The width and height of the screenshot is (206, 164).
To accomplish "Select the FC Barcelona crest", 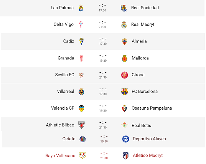I will 124,92.
